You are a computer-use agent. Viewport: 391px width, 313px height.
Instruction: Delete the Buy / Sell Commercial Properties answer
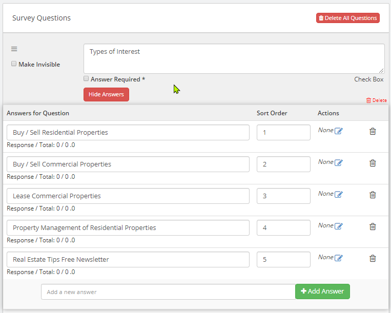(x=373, y=163)
